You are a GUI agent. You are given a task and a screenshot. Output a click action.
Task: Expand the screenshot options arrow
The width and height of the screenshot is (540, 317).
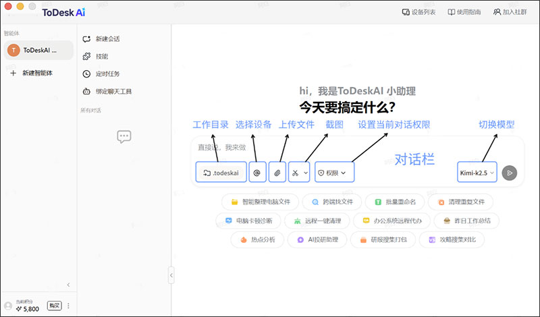pyautogui.click(x=306, y=173)
